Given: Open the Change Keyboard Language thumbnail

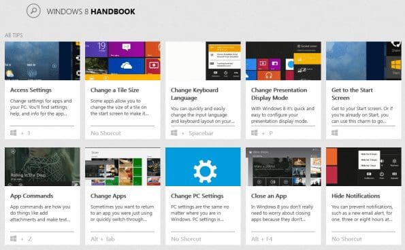Looking at the screenshot, I should click(x=203, y=61).
